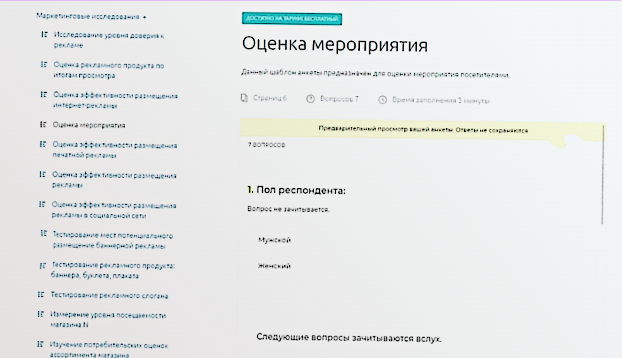Click list icon beside 'рекламы в социальной сети'
This screenshot has width=622, height=358.
(42, 205)
